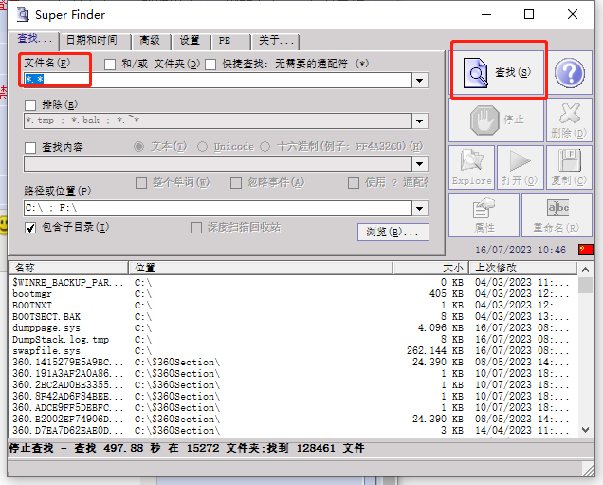This screenshot has width=603, height=485.
Task: Expand the 查找内容 content dropdown arrow
Action: click(x=420, y=164)
